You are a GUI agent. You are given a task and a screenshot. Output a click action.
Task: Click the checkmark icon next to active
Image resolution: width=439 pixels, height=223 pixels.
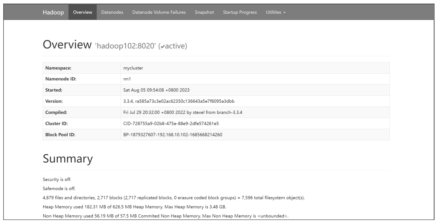pyautogui.click(x=162, y=47)
